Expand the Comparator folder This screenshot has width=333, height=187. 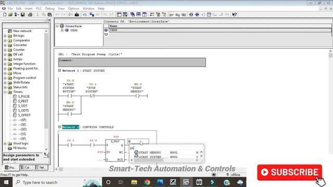coord(5,41)
